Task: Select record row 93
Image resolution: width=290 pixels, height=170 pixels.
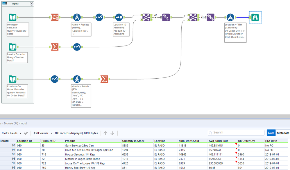Action: point(8,145)
